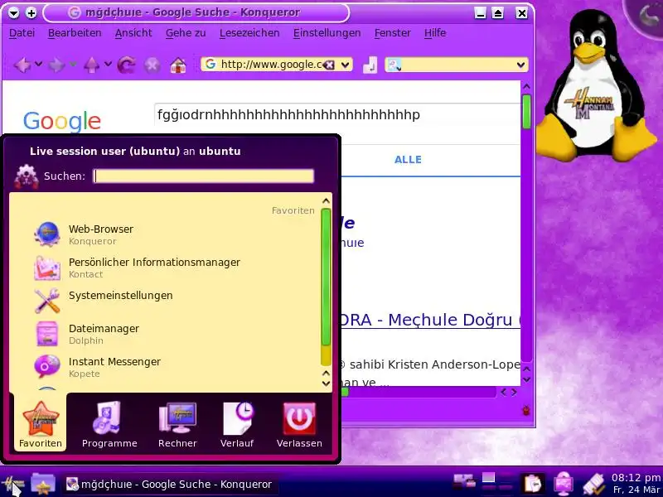The image size is (663, 497).
Task: Click the Tux penguin on desktop
Action: point(594,87)
